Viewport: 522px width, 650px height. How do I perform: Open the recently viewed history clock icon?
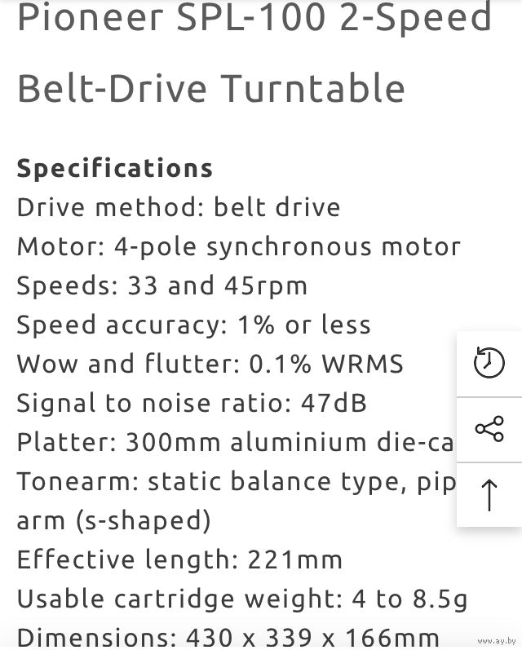tap(489, 363)
